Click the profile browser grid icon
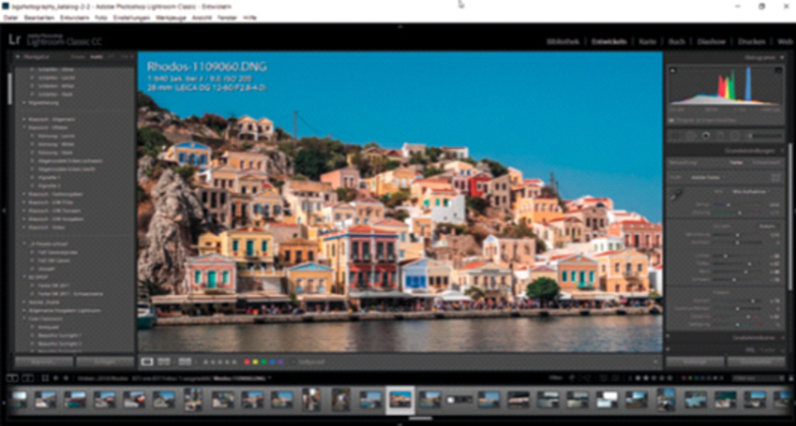The image size is (796, 426). click(x=775, y=178)
